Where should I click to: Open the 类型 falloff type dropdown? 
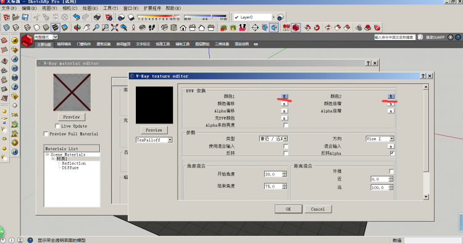(285, 138)
